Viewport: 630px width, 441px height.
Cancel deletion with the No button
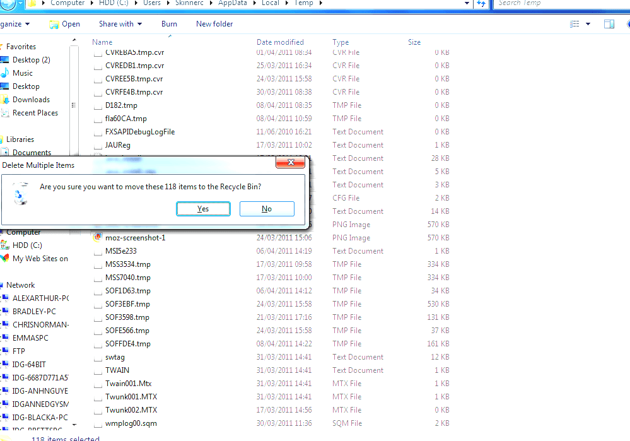click(x=267, y=208)
